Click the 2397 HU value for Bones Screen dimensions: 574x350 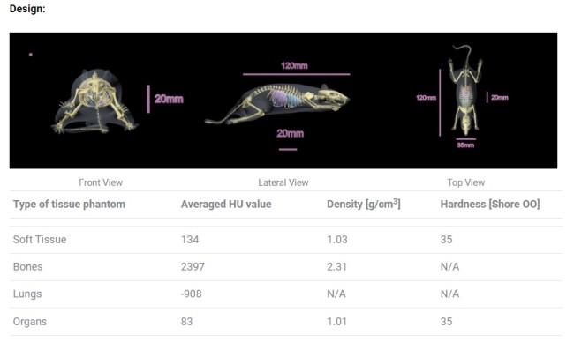(x=193, y=267)
